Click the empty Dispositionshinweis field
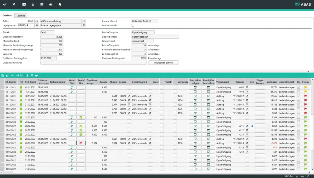 pyautogui.click(x=93, y=63)
